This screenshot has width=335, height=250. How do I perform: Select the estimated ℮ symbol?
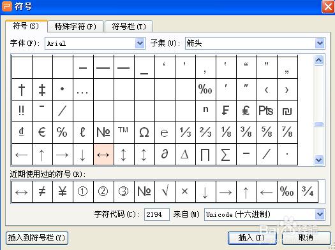tap(165, 132)
